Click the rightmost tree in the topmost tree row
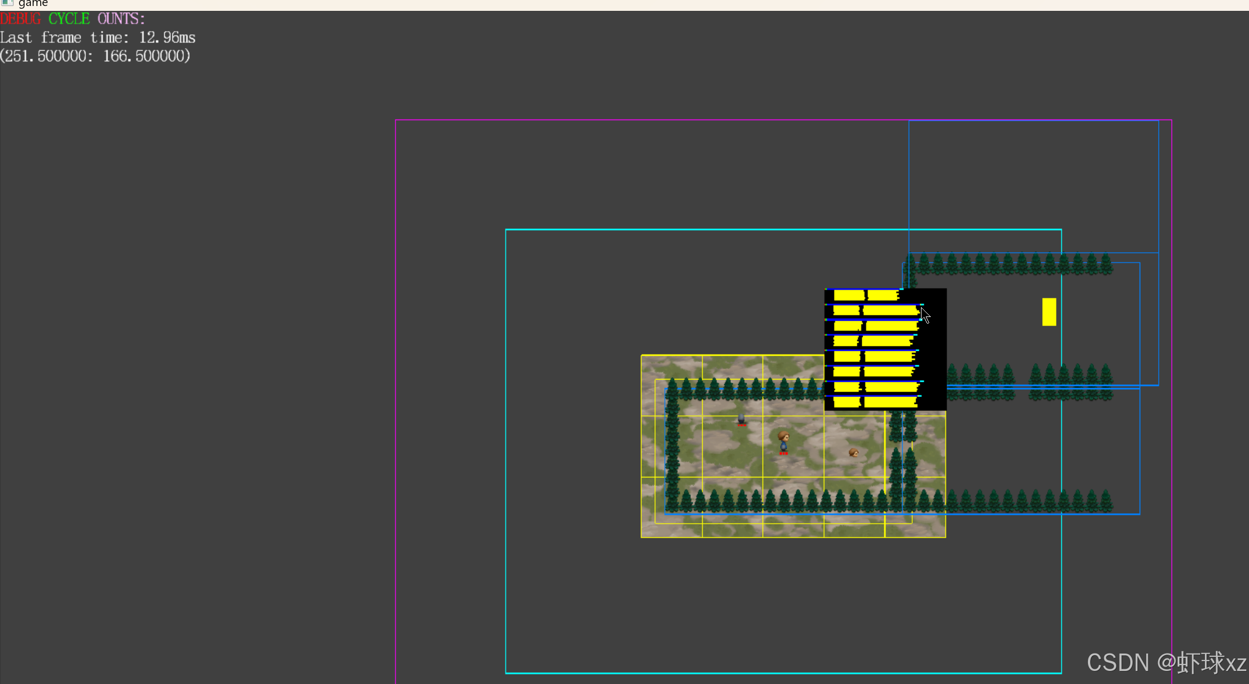Viewport: 1249px width, 684px height. click(x=1106, y=264)
